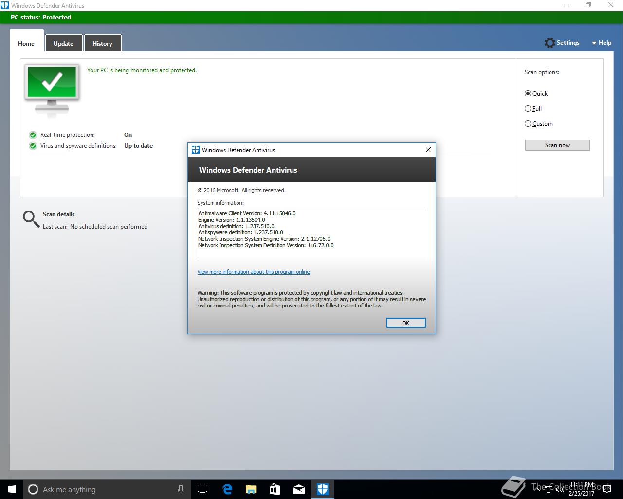Viewport: 623px width, 499px height.
Task: Click the Antivirus definition 1.237.510.0 line
Action: tap(236, 226)
